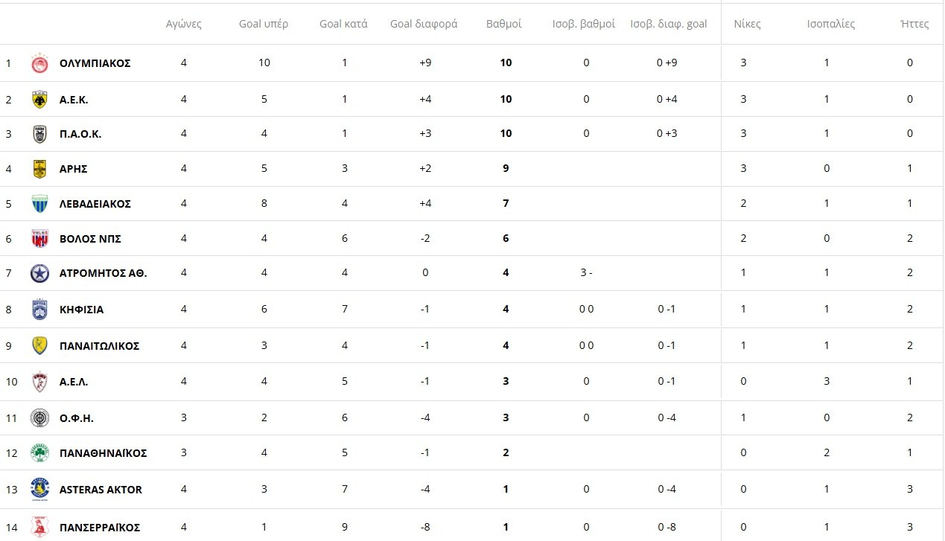Screen dimensions: 945x541
Task: Click the ΒΟΛΟΣ ΝΠΣ club logo
Action: (39, 239)
